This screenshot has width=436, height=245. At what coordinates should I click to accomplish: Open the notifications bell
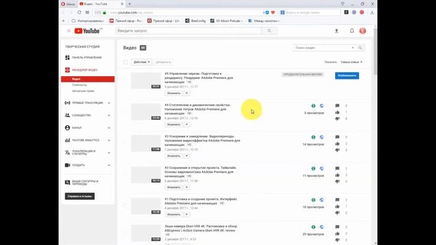click(x=352, y=31)
